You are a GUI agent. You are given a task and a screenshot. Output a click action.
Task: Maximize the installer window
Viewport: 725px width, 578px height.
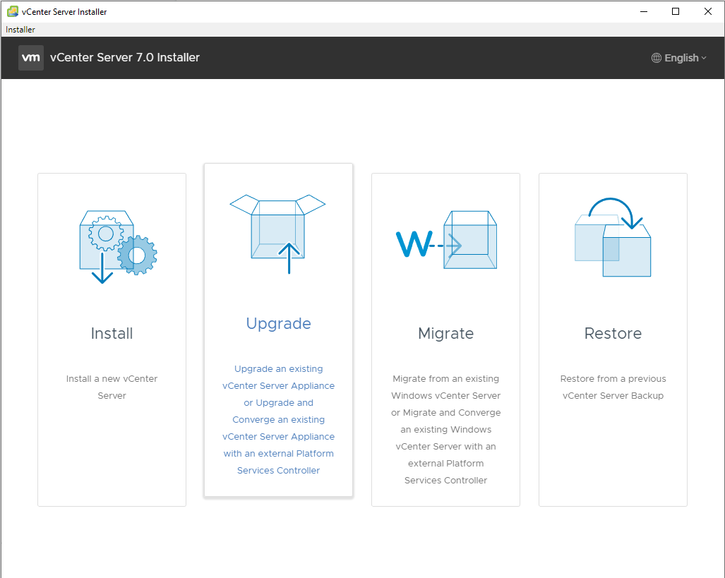(x=676, y=11)
